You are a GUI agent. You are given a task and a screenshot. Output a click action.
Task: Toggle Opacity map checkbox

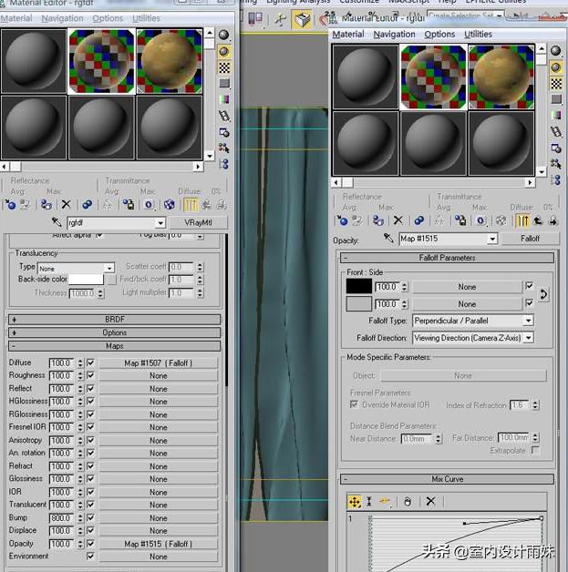click(90, 544)
